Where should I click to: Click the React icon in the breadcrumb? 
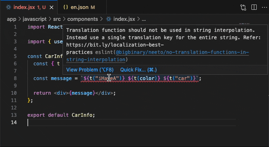(108, 19)
